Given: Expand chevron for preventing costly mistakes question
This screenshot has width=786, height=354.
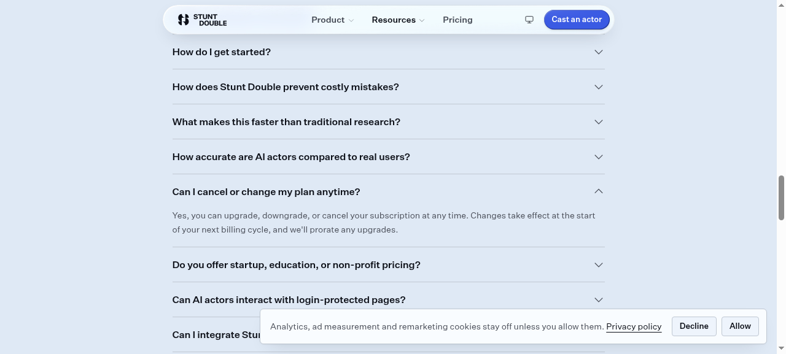Looking at the screenshot, I should point(599,87).
